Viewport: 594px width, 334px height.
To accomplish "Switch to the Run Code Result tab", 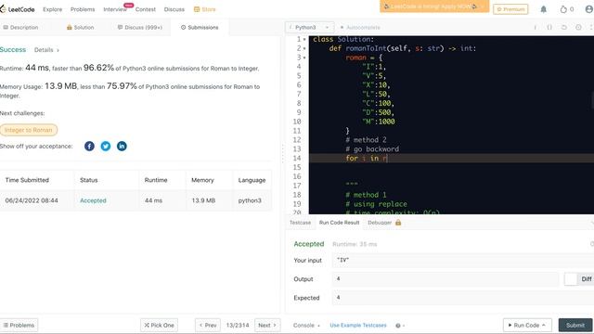I will (339, 223).
